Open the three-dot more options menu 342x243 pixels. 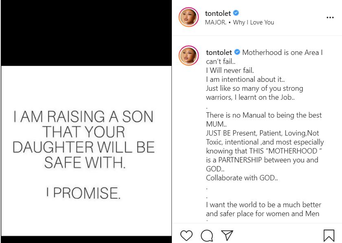pos(330,18)
